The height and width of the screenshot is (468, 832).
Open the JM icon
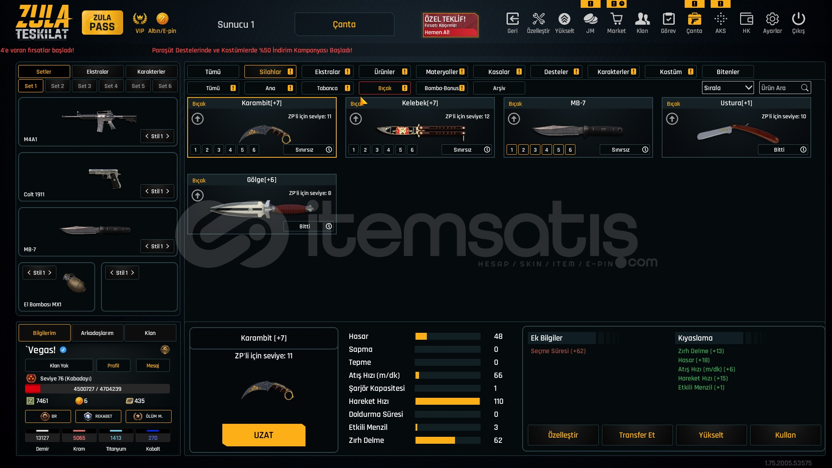click(590, 19)
